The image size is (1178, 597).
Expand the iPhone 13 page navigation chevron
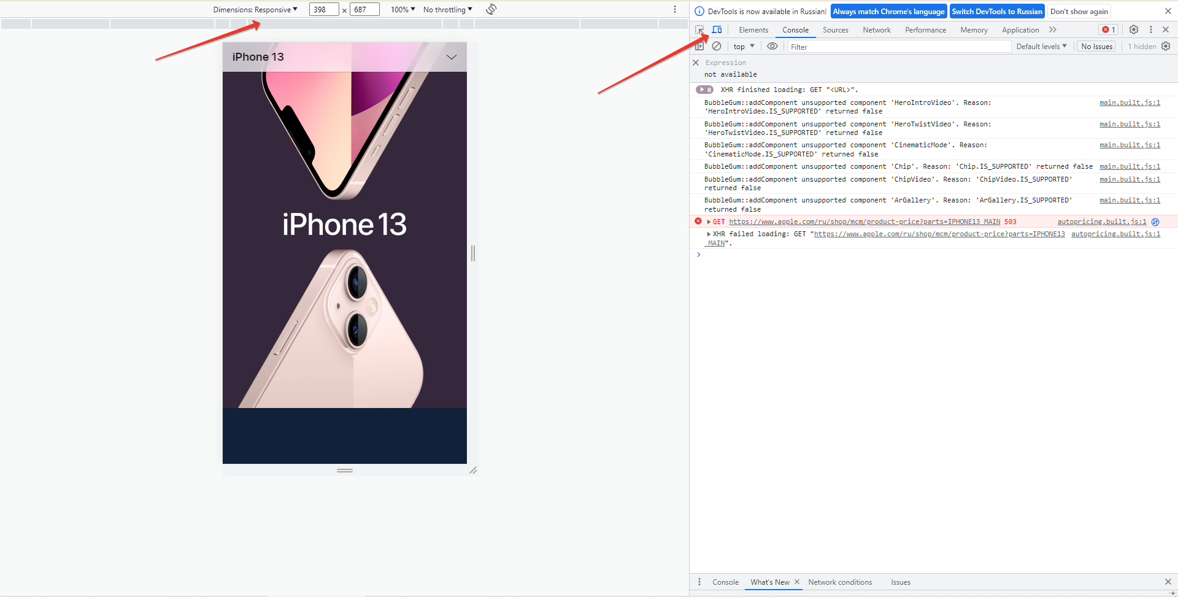[452, 57]
